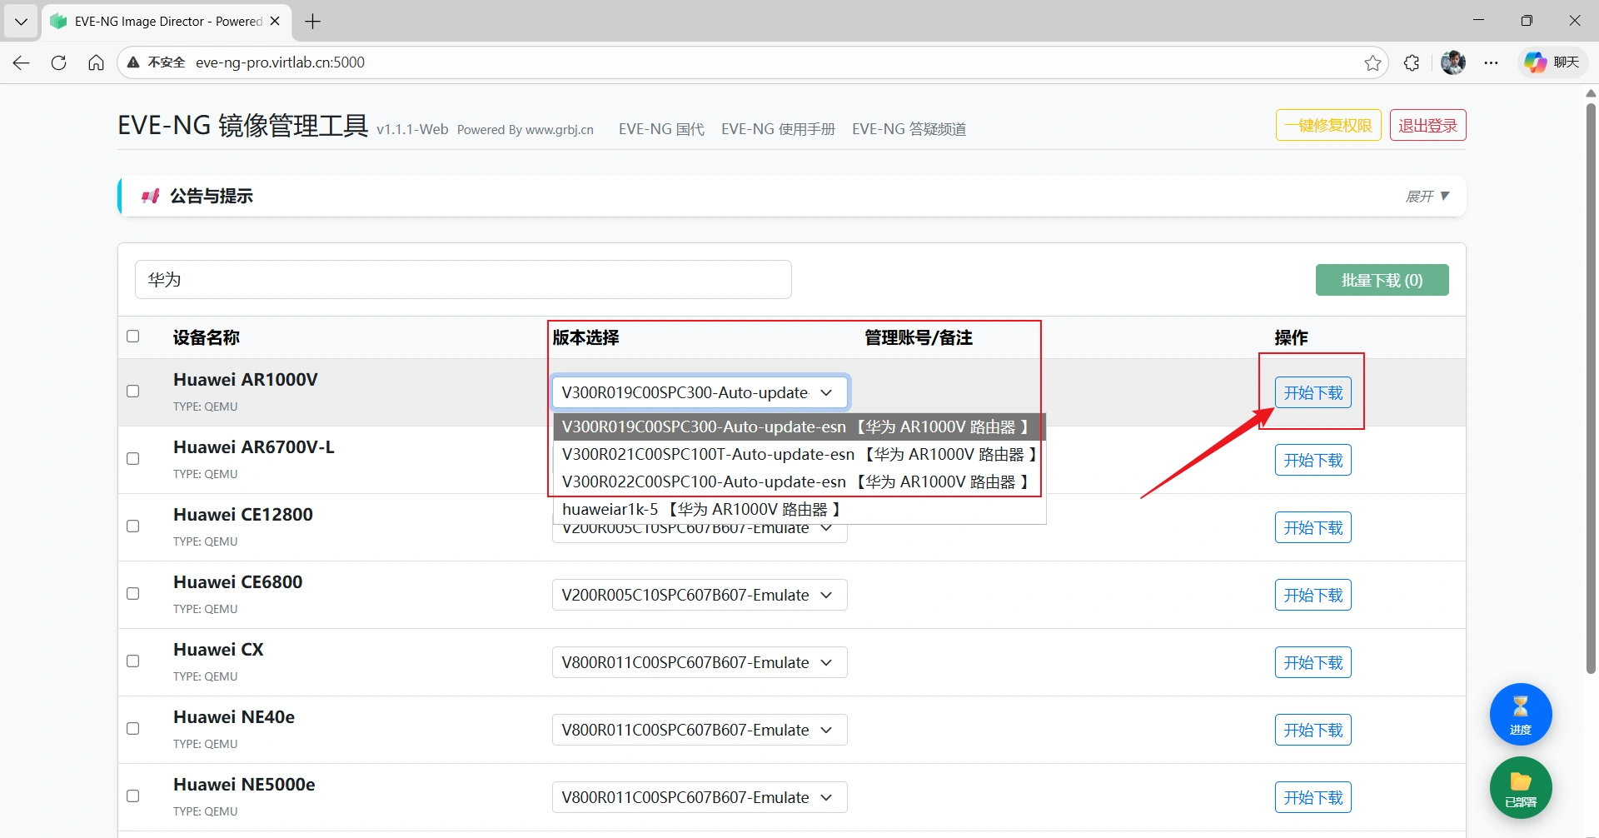The image size is (1599, 838).
Task: Open the browser home page icon
Action: [x=96, y=62]
